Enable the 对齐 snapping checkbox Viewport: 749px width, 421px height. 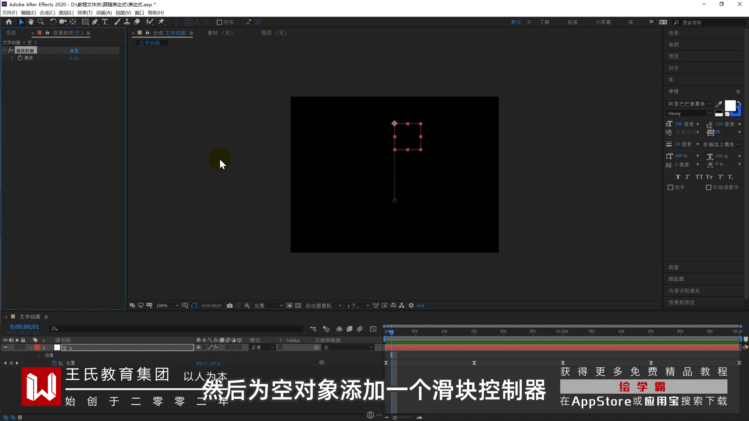point(219,22)
